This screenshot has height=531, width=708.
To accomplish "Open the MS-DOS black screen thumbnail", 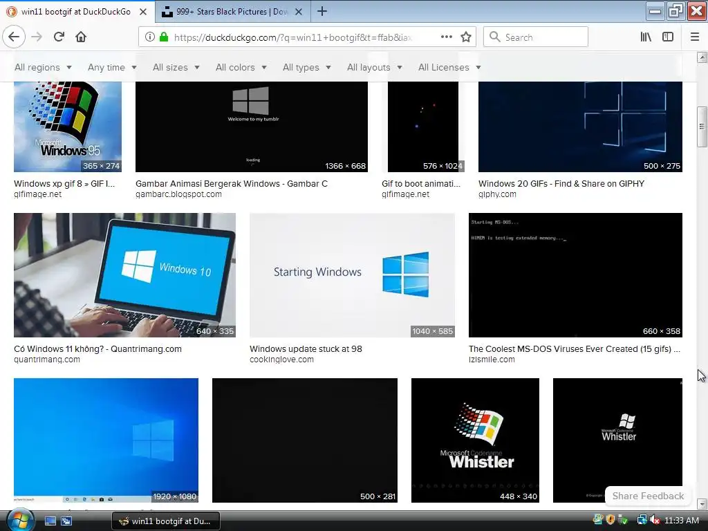I will 575,275.
